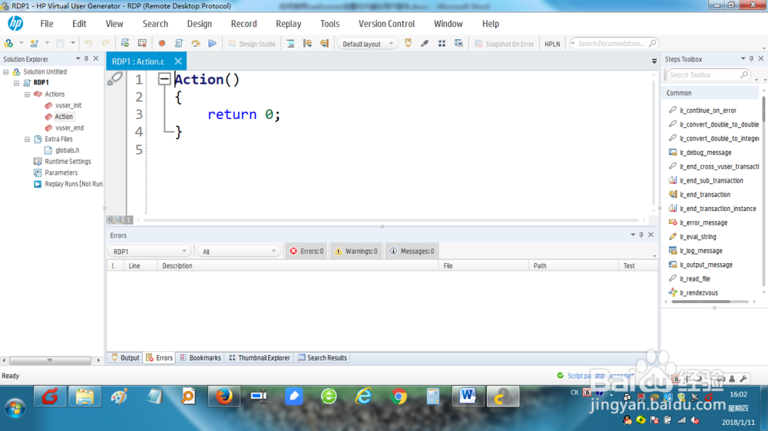The height and width of the screenshot is (431, 768).
Task: Open Steps Toolbox panel options arrow
Action: click(743, 59)
